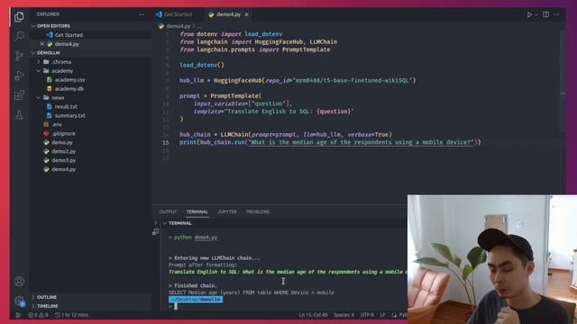Change LF end of line sequence
577x324 pixels.
click(x=382, y=315)
